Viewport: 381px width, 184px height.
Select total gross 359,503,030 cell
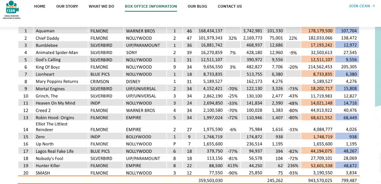210,180
